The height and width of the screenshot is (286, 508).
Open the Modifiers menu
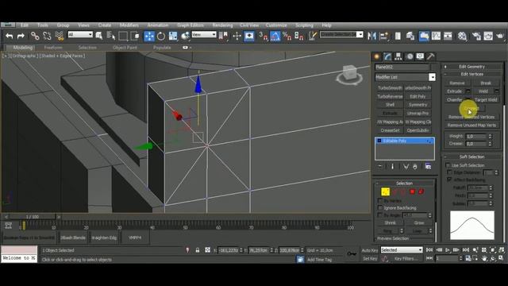click(129, 25)
